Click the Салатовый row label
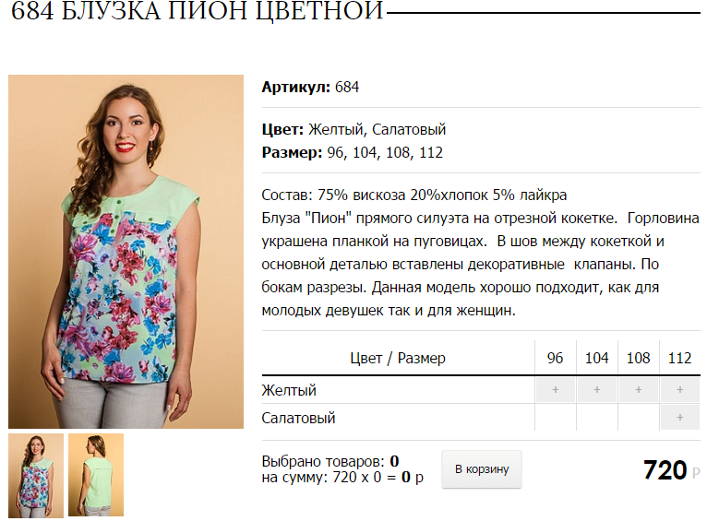Screen dimensions: 719x521 [298, 418]
